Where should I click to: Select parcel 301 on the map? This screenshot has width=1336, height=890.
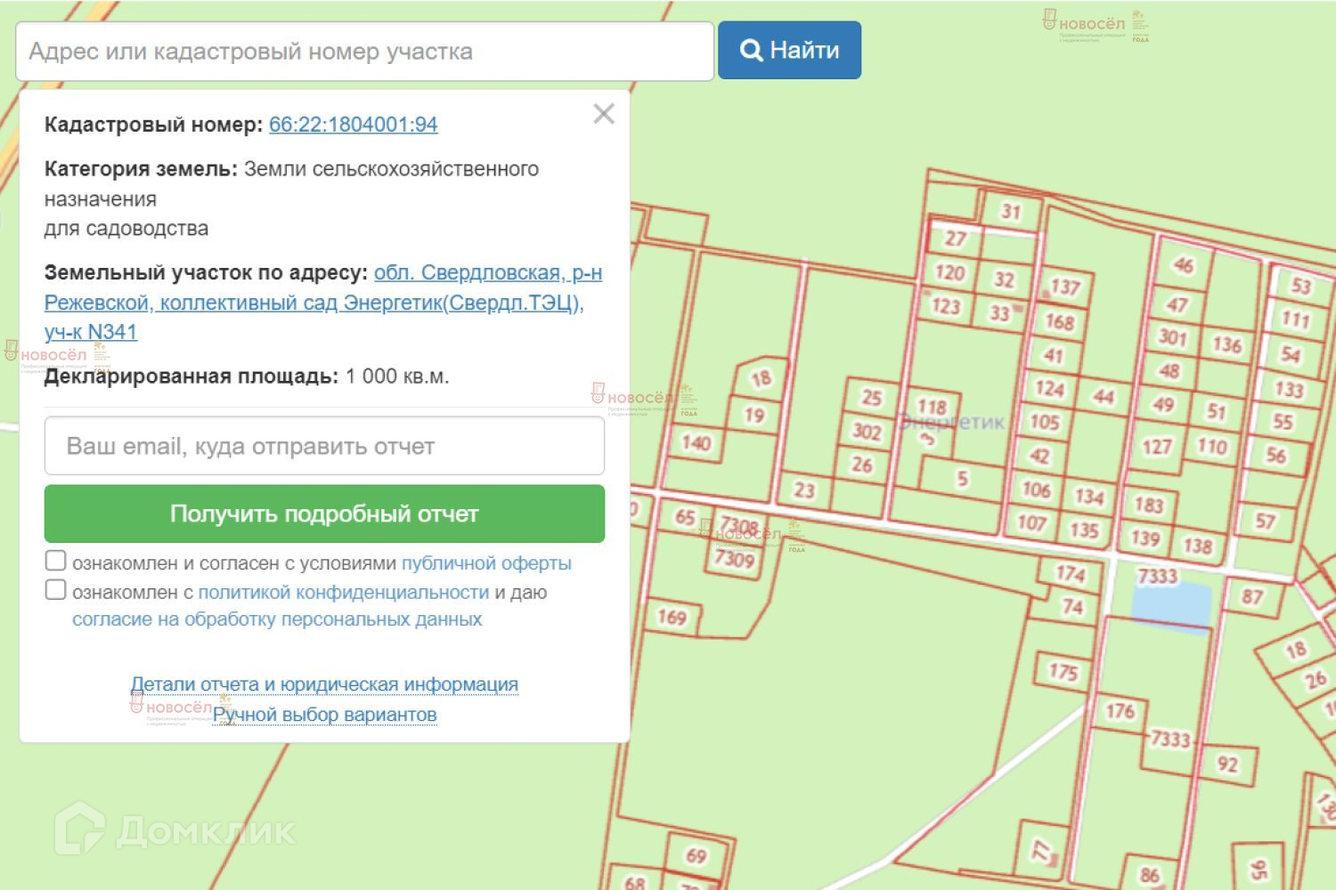[x=1172, y=337]
